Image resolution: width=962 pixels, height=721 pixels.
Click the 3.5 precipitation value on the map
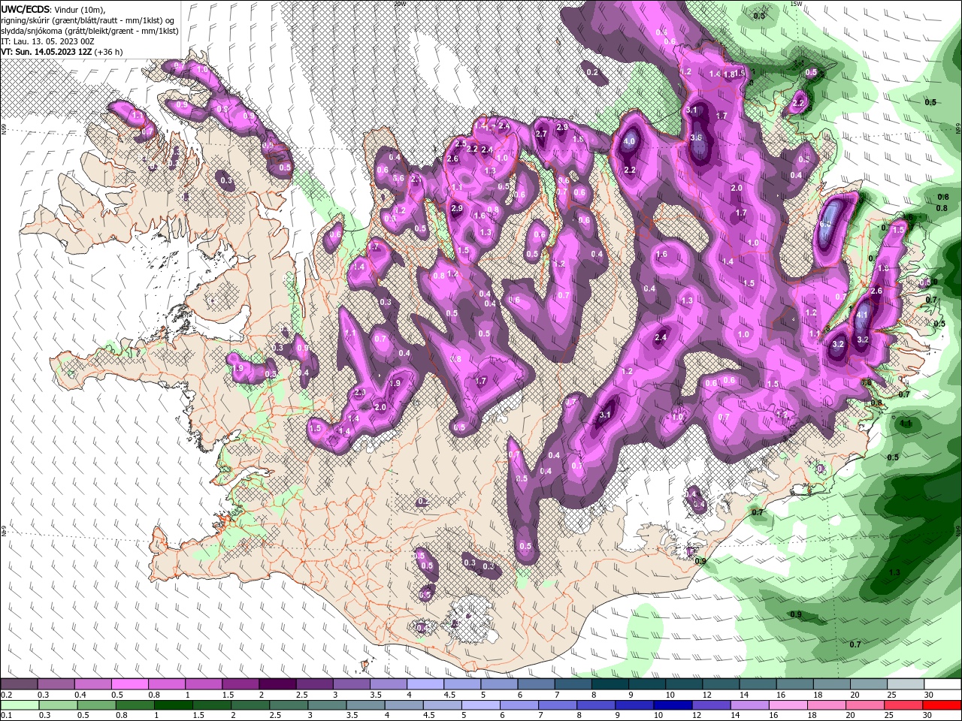(696, 137)
